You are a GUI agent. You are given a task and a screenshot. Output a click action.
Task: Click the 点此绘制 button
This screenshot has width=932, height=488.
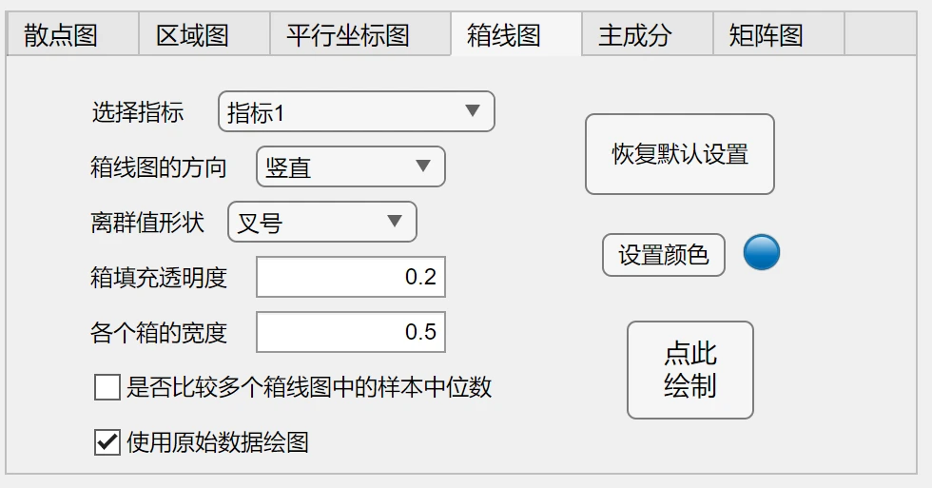(x=689, y=370)
